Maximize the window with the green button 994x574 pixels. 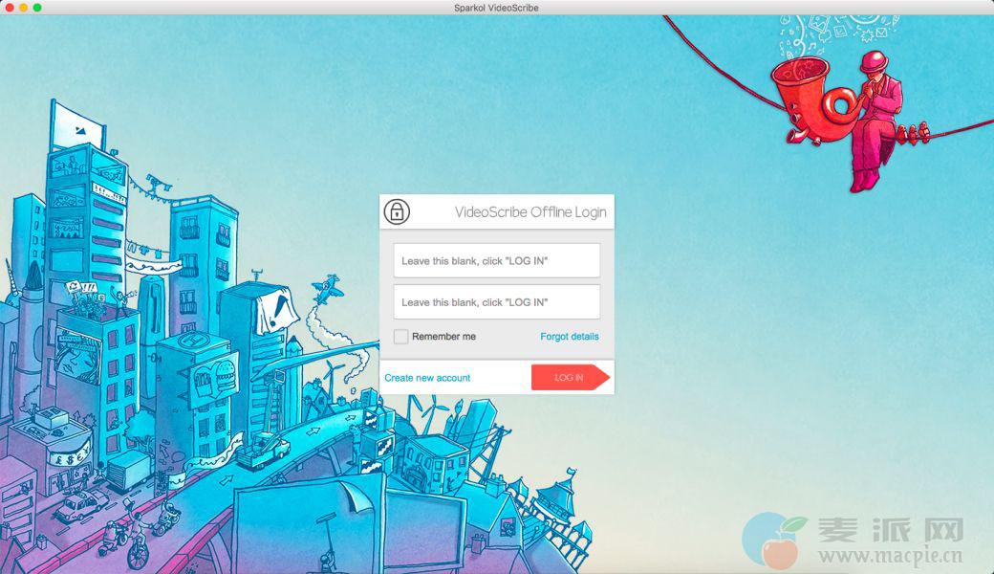(37, 8)
